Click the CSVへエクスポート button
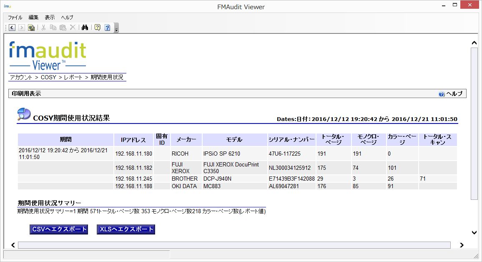This screenshot has height=262, width=482. click(x=59, y=229)
